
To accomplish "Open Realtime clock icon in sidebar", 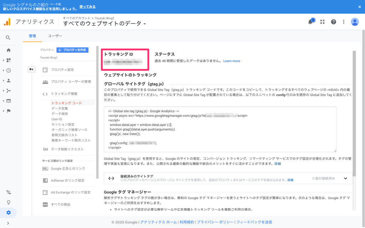I will point(9,71).
